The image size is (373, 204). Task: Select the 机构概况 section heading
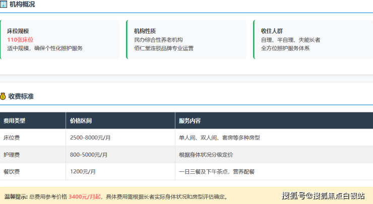point(22,5)
